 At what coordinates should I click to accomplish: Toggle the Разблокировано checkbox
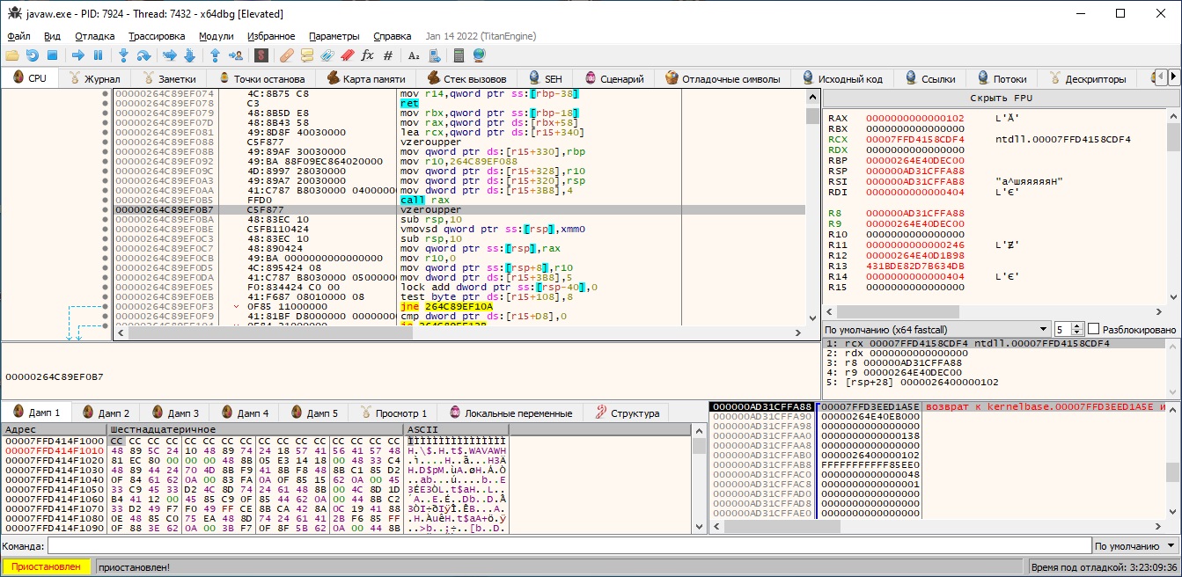coord(1093,329)
